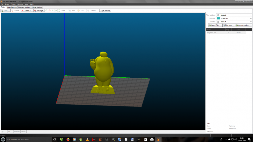Switch to the 2D view tab
Screen dimensions: 253x142
coord(10,132)
